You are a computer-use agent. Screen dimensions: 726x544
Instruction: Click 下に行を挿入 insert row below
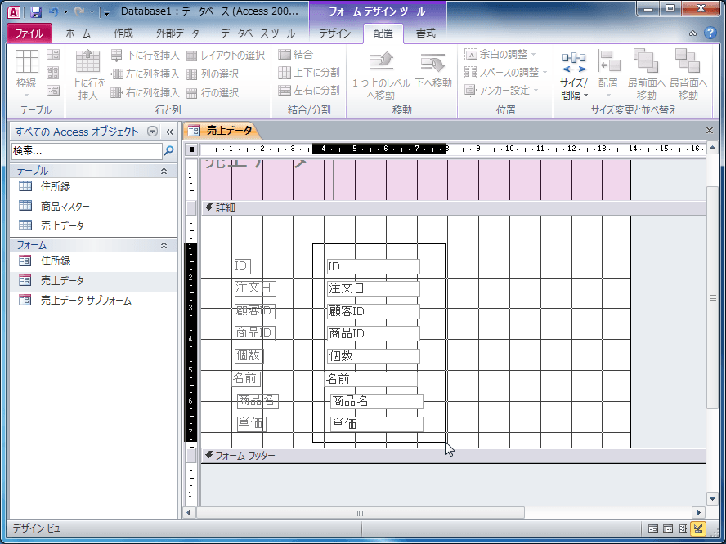(x=146, y=56)
